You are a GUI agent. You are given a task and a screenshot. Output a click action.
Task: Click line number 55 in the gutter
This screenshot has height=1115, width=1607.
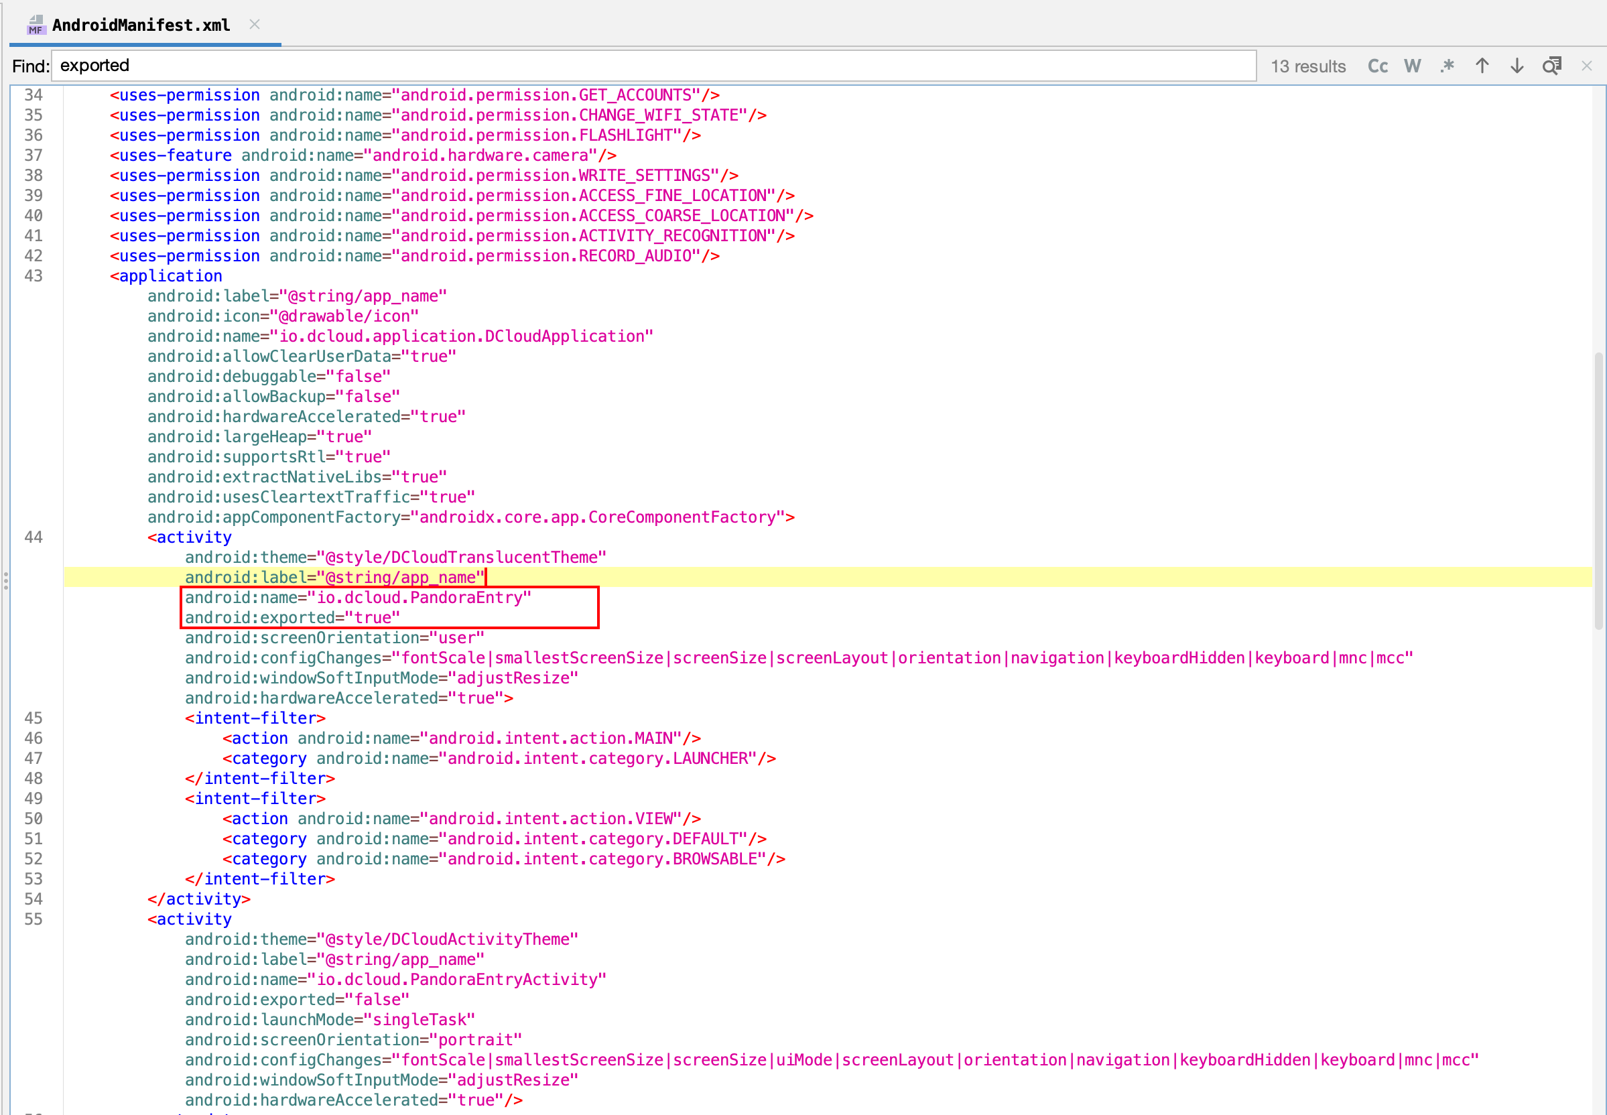(x=34, y=919)
